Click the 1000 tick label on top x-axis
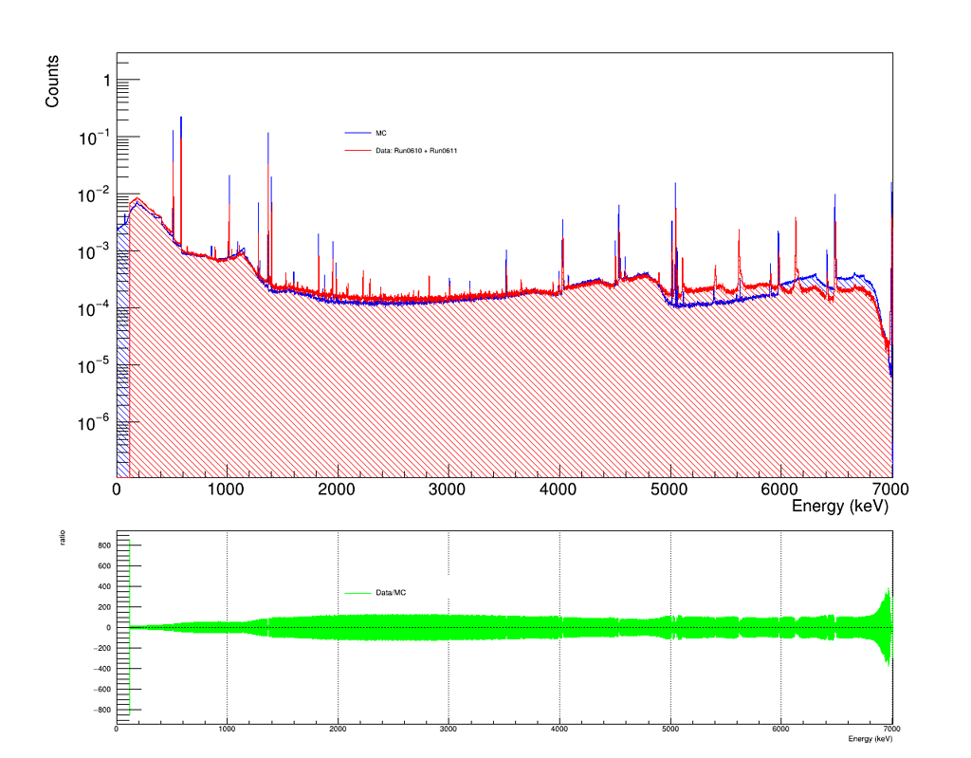Screen dimensions: 971x758 (226, 490)
